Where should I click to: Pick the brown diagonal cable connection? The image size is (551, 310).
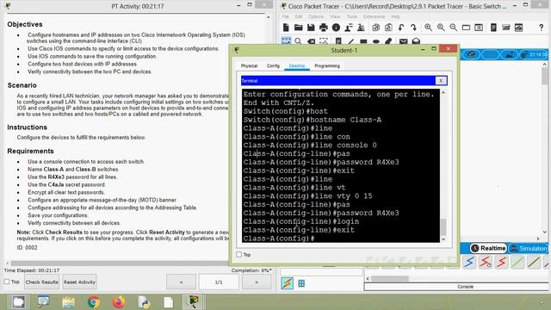tap(534, 262)
